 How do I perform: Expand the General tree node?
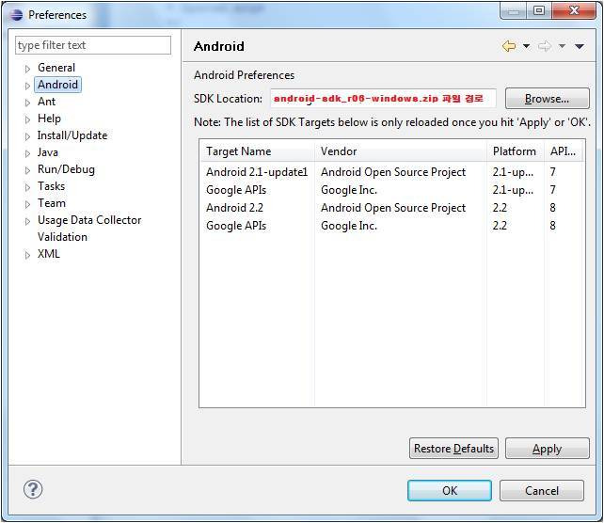click(x=28, y=69)
